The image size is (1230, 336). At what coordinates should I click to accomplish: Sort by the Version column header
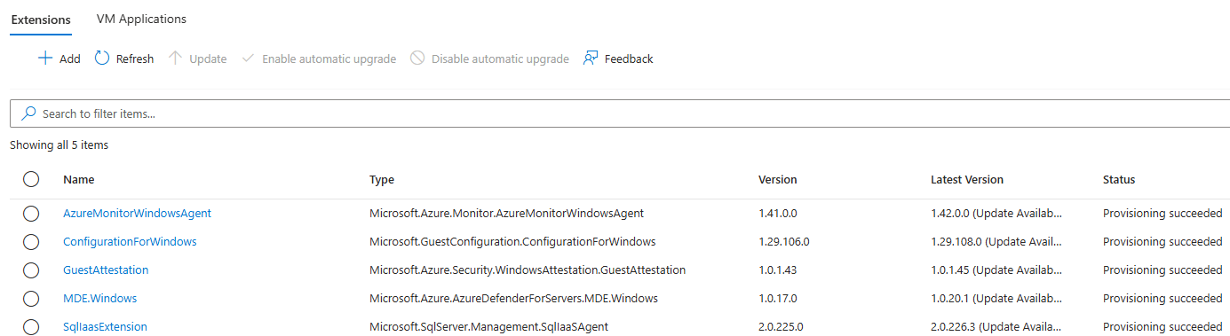point(778,179)
